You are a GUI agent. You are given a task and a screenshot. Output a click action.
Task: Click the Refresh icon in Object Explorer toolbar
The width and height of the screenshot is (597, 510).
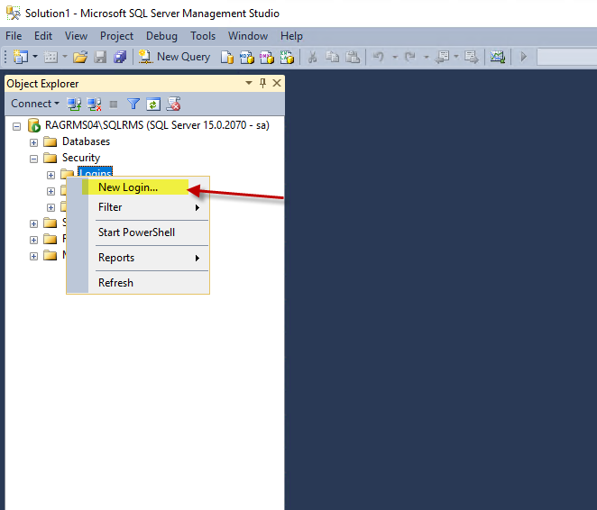point(153,105)
